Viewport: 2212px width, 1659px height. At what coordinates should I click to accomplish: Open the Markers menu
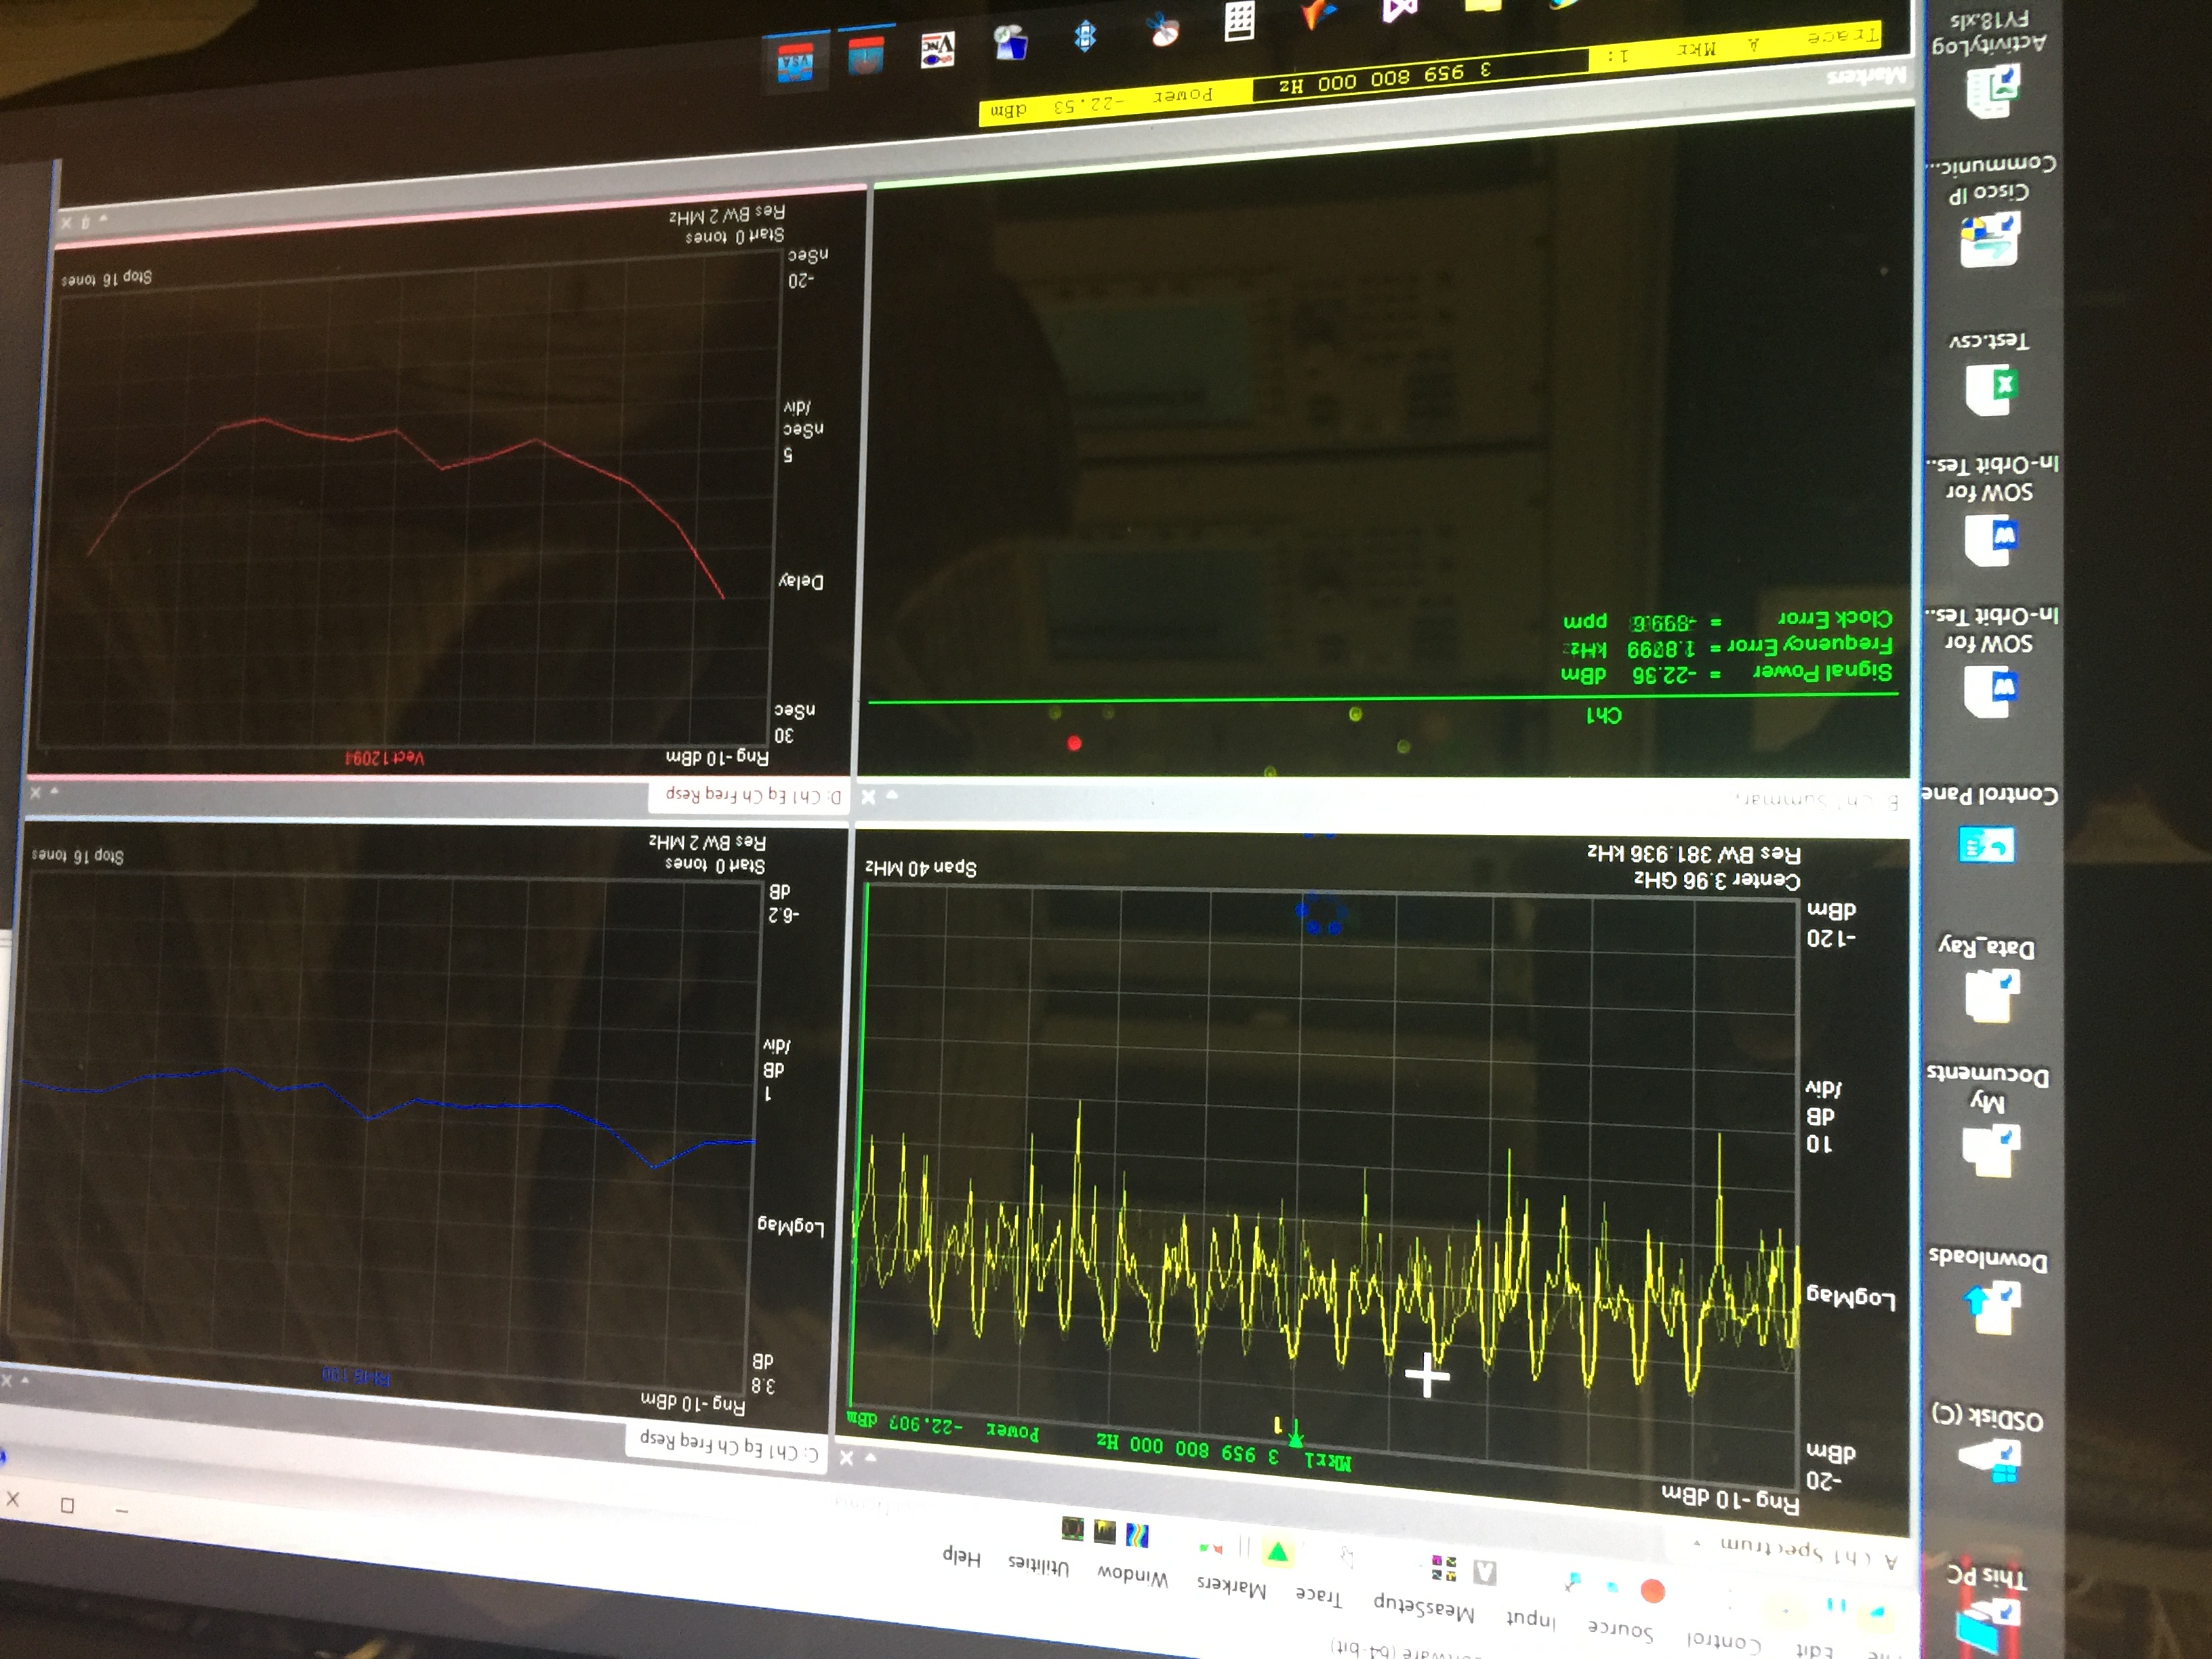coord(1231,1587)
